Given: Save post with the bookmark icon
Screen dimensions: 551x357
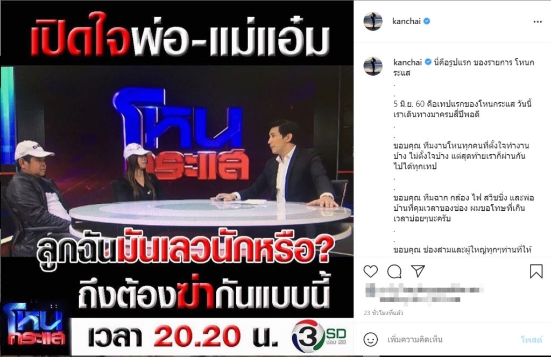Looking at the screenshot, I should pos(536,272).
